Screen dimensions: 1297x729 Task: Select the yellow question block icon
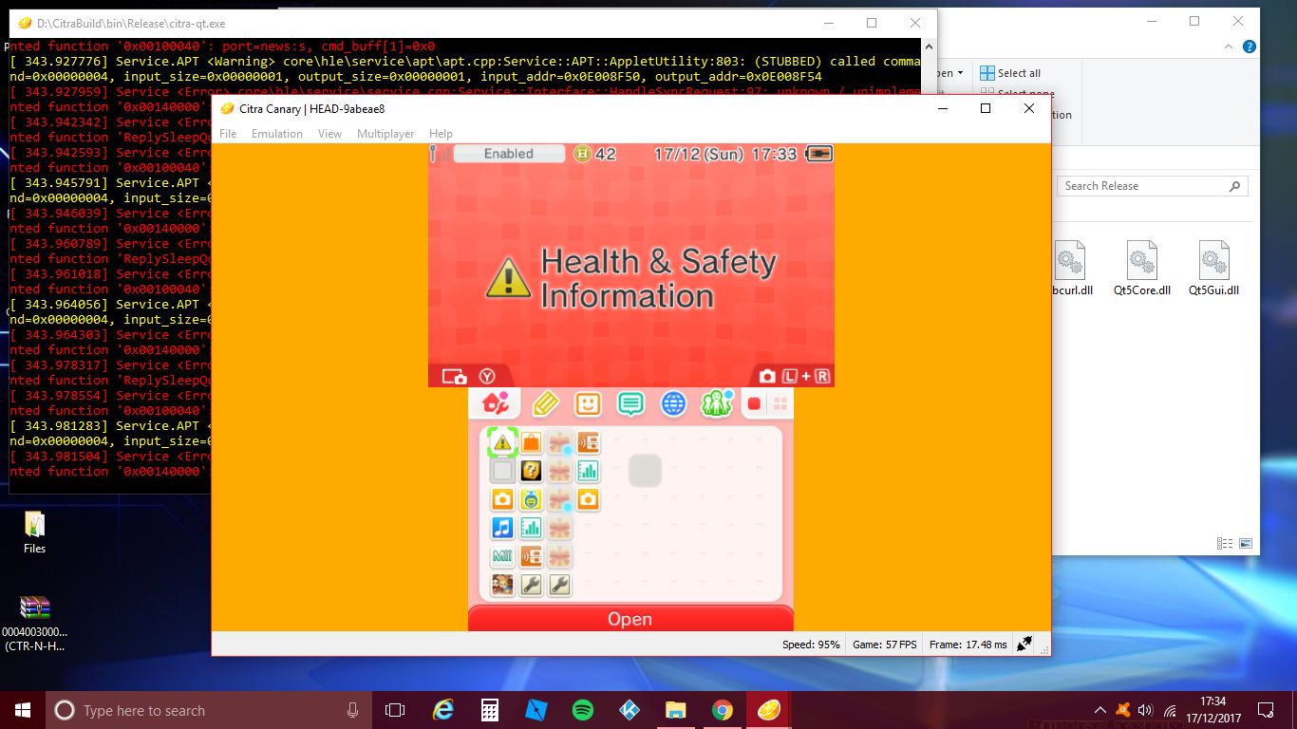[x=531, y=470]
